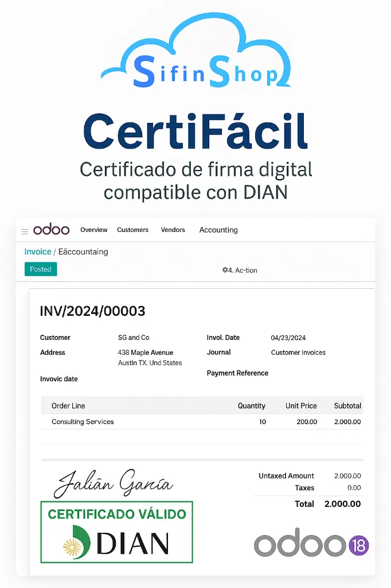Open the Accounting menu
Screen dimensions: 391x588
(218, 230)
